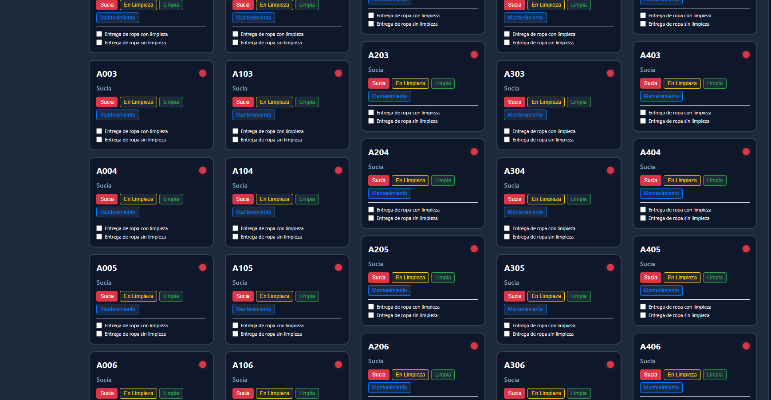Image resolution: width=771 pixels, height=400 pixels.
Task: Enable 'Entrega de ropa con limpieza' in A203
Action: tap(371, 113)
